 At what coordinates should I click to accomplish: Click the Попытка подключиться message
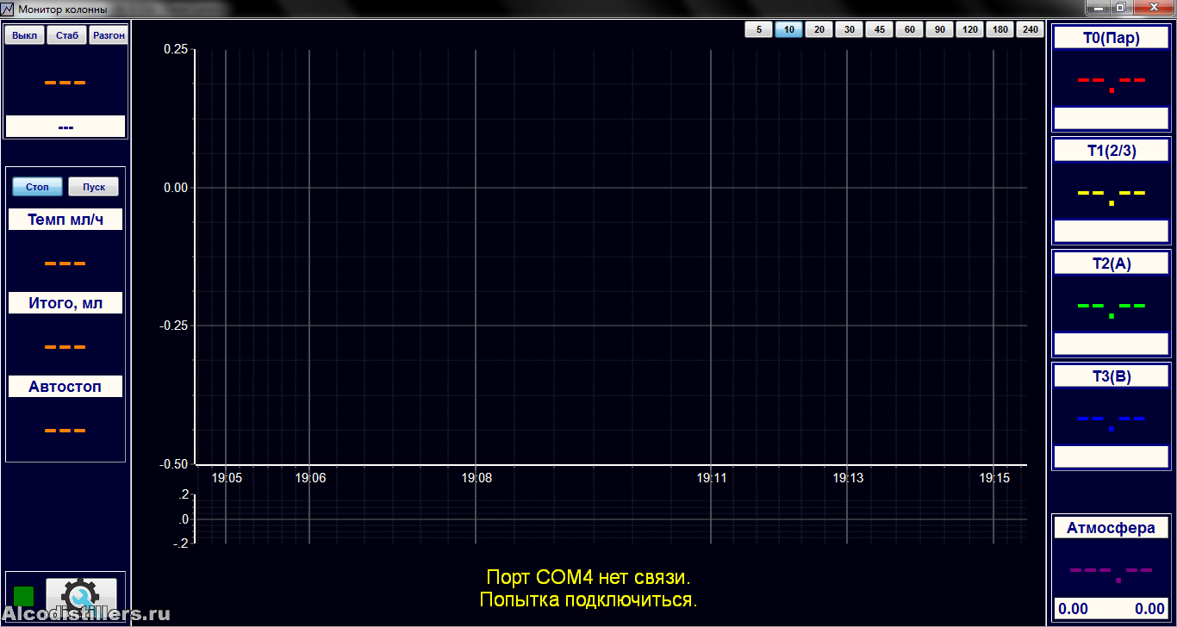(x=588, y=599)
